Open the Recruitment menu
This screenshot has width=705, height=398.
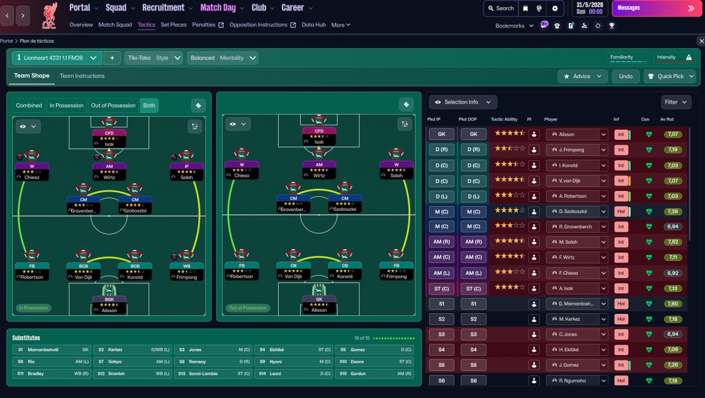[167, 8]
